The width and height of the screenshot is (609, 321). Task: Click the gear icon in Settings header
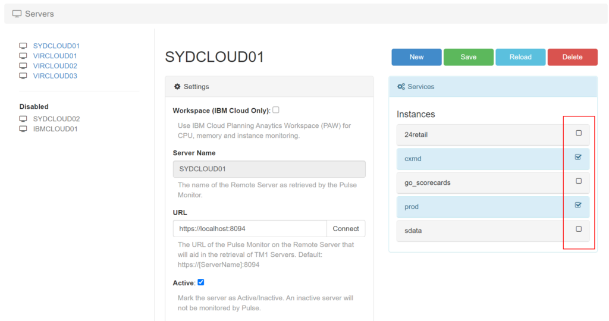(x=177, y=87)
